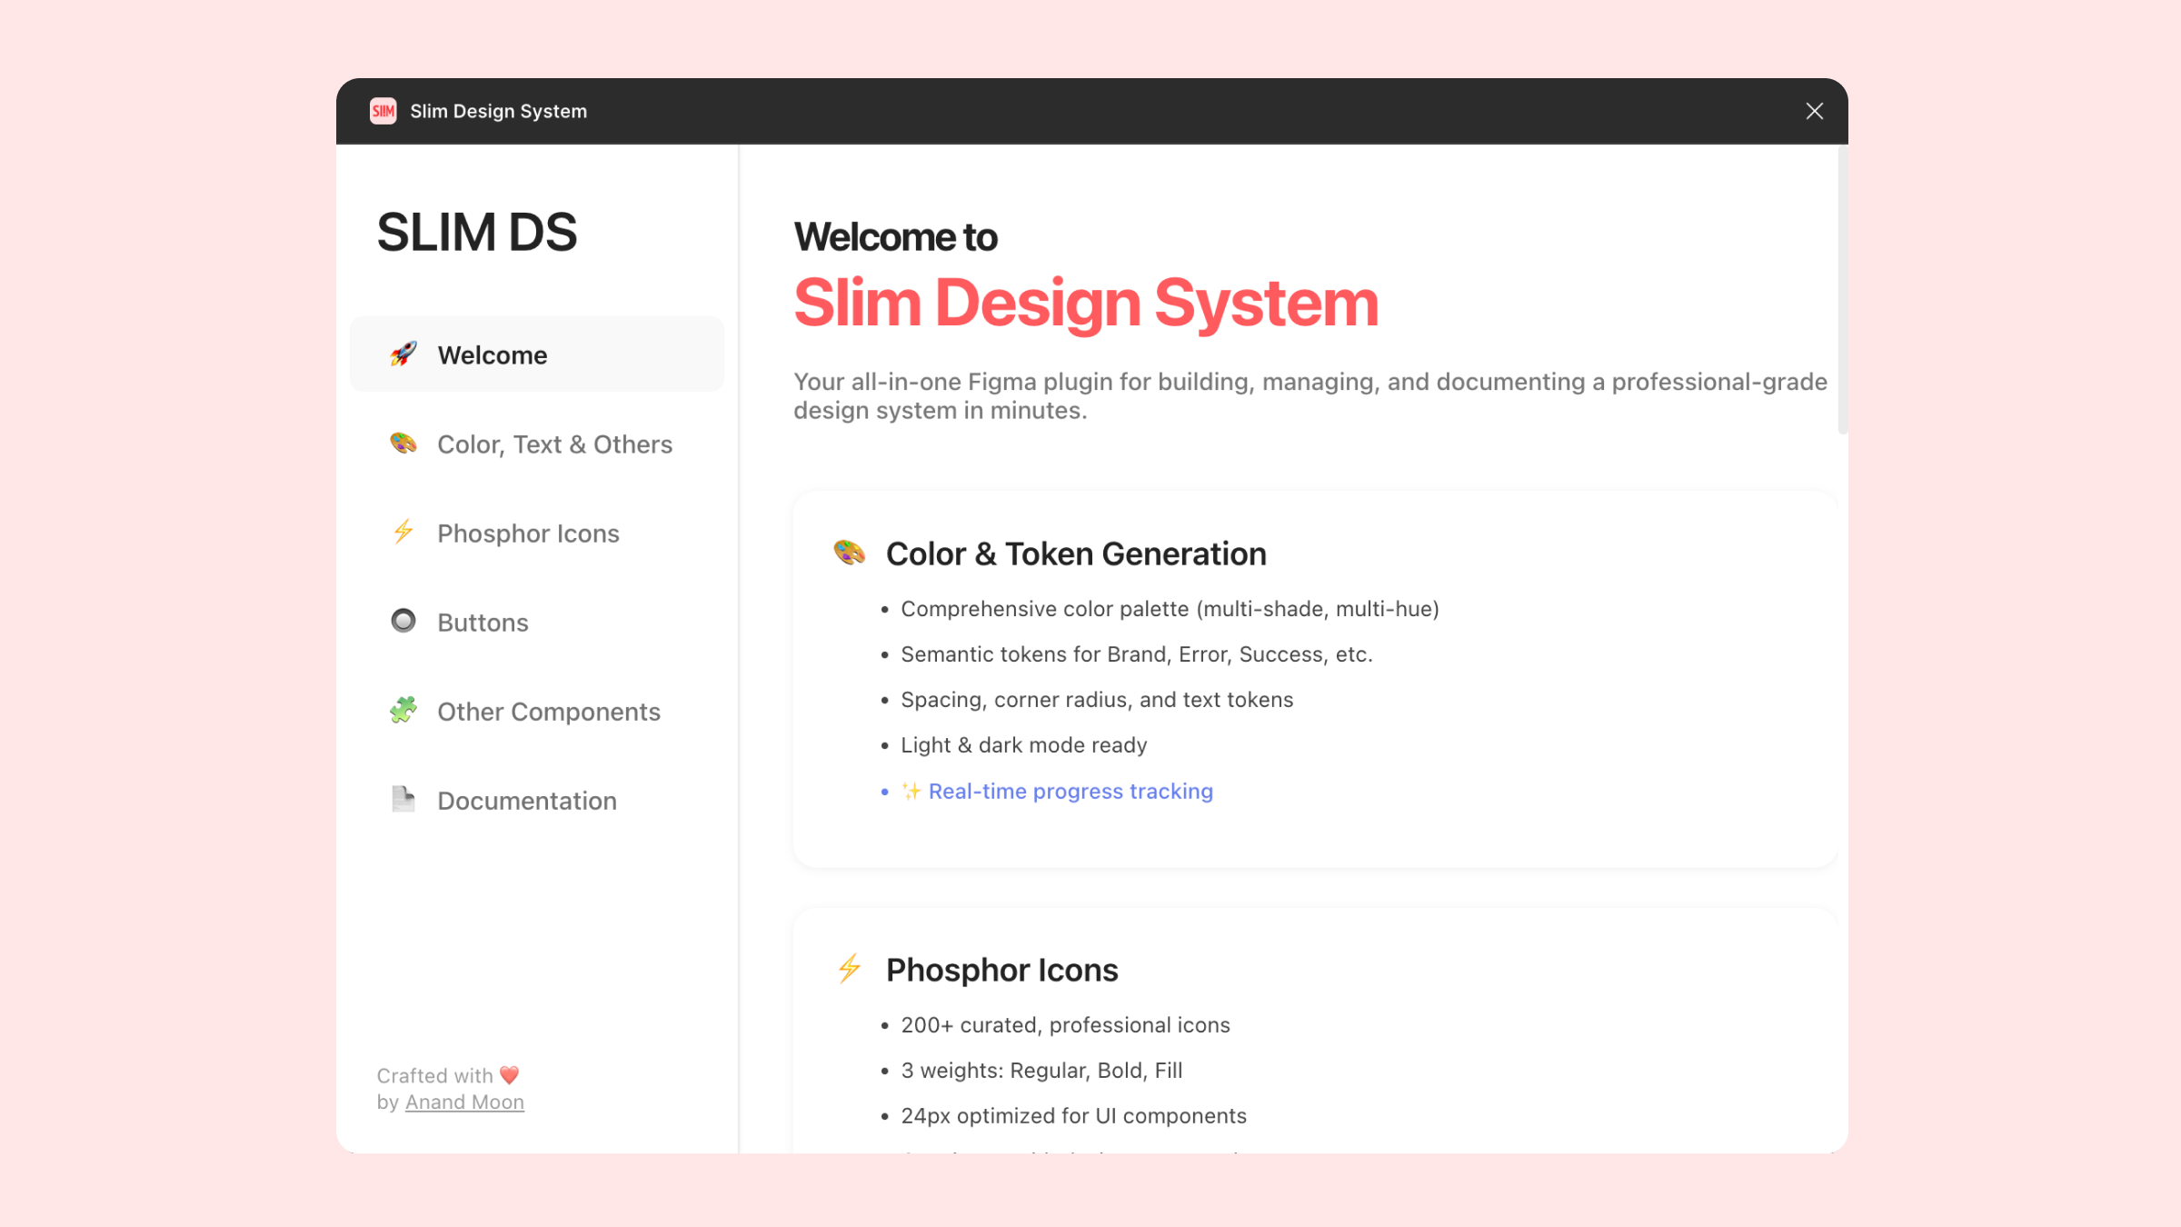Open the Other Components section
The width and height of the screenshot is (2181, 1227).
coord(549,711)
